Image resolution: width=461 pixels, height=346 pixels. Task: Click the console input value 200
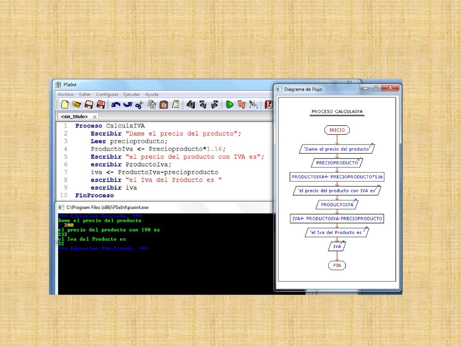(x=69, y=225)
